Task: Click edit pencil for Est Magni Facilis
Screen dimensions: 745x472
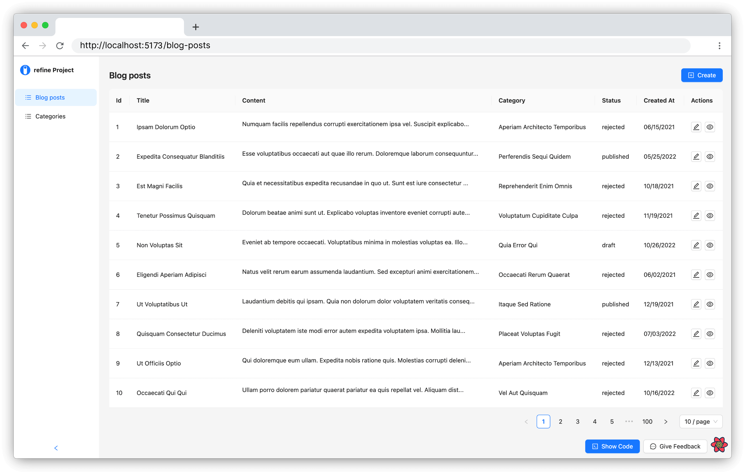Action: click(x=696, y=186)
